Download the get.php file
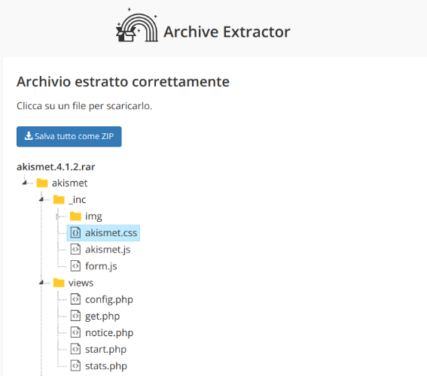 102,316
